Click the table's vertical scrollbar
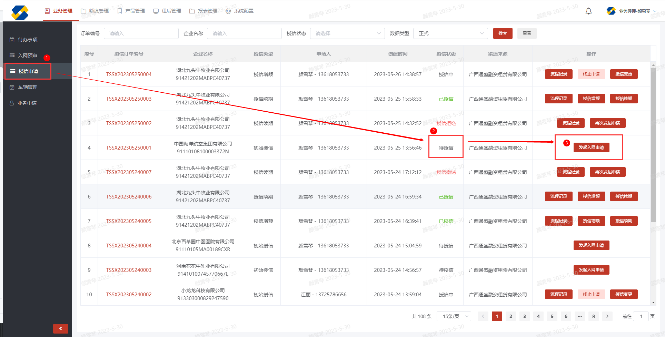665x337 pixels. pos(653,145)
